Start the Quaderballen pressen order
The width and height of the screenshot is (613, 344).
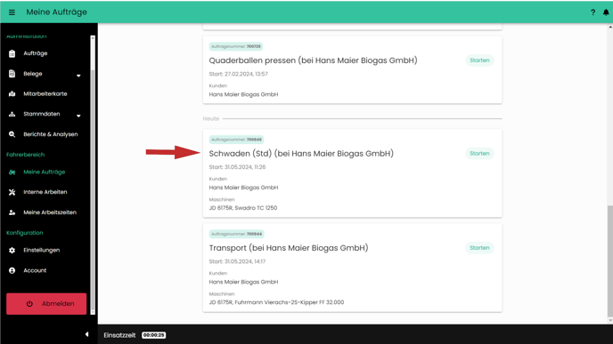[x=479, y=60]
